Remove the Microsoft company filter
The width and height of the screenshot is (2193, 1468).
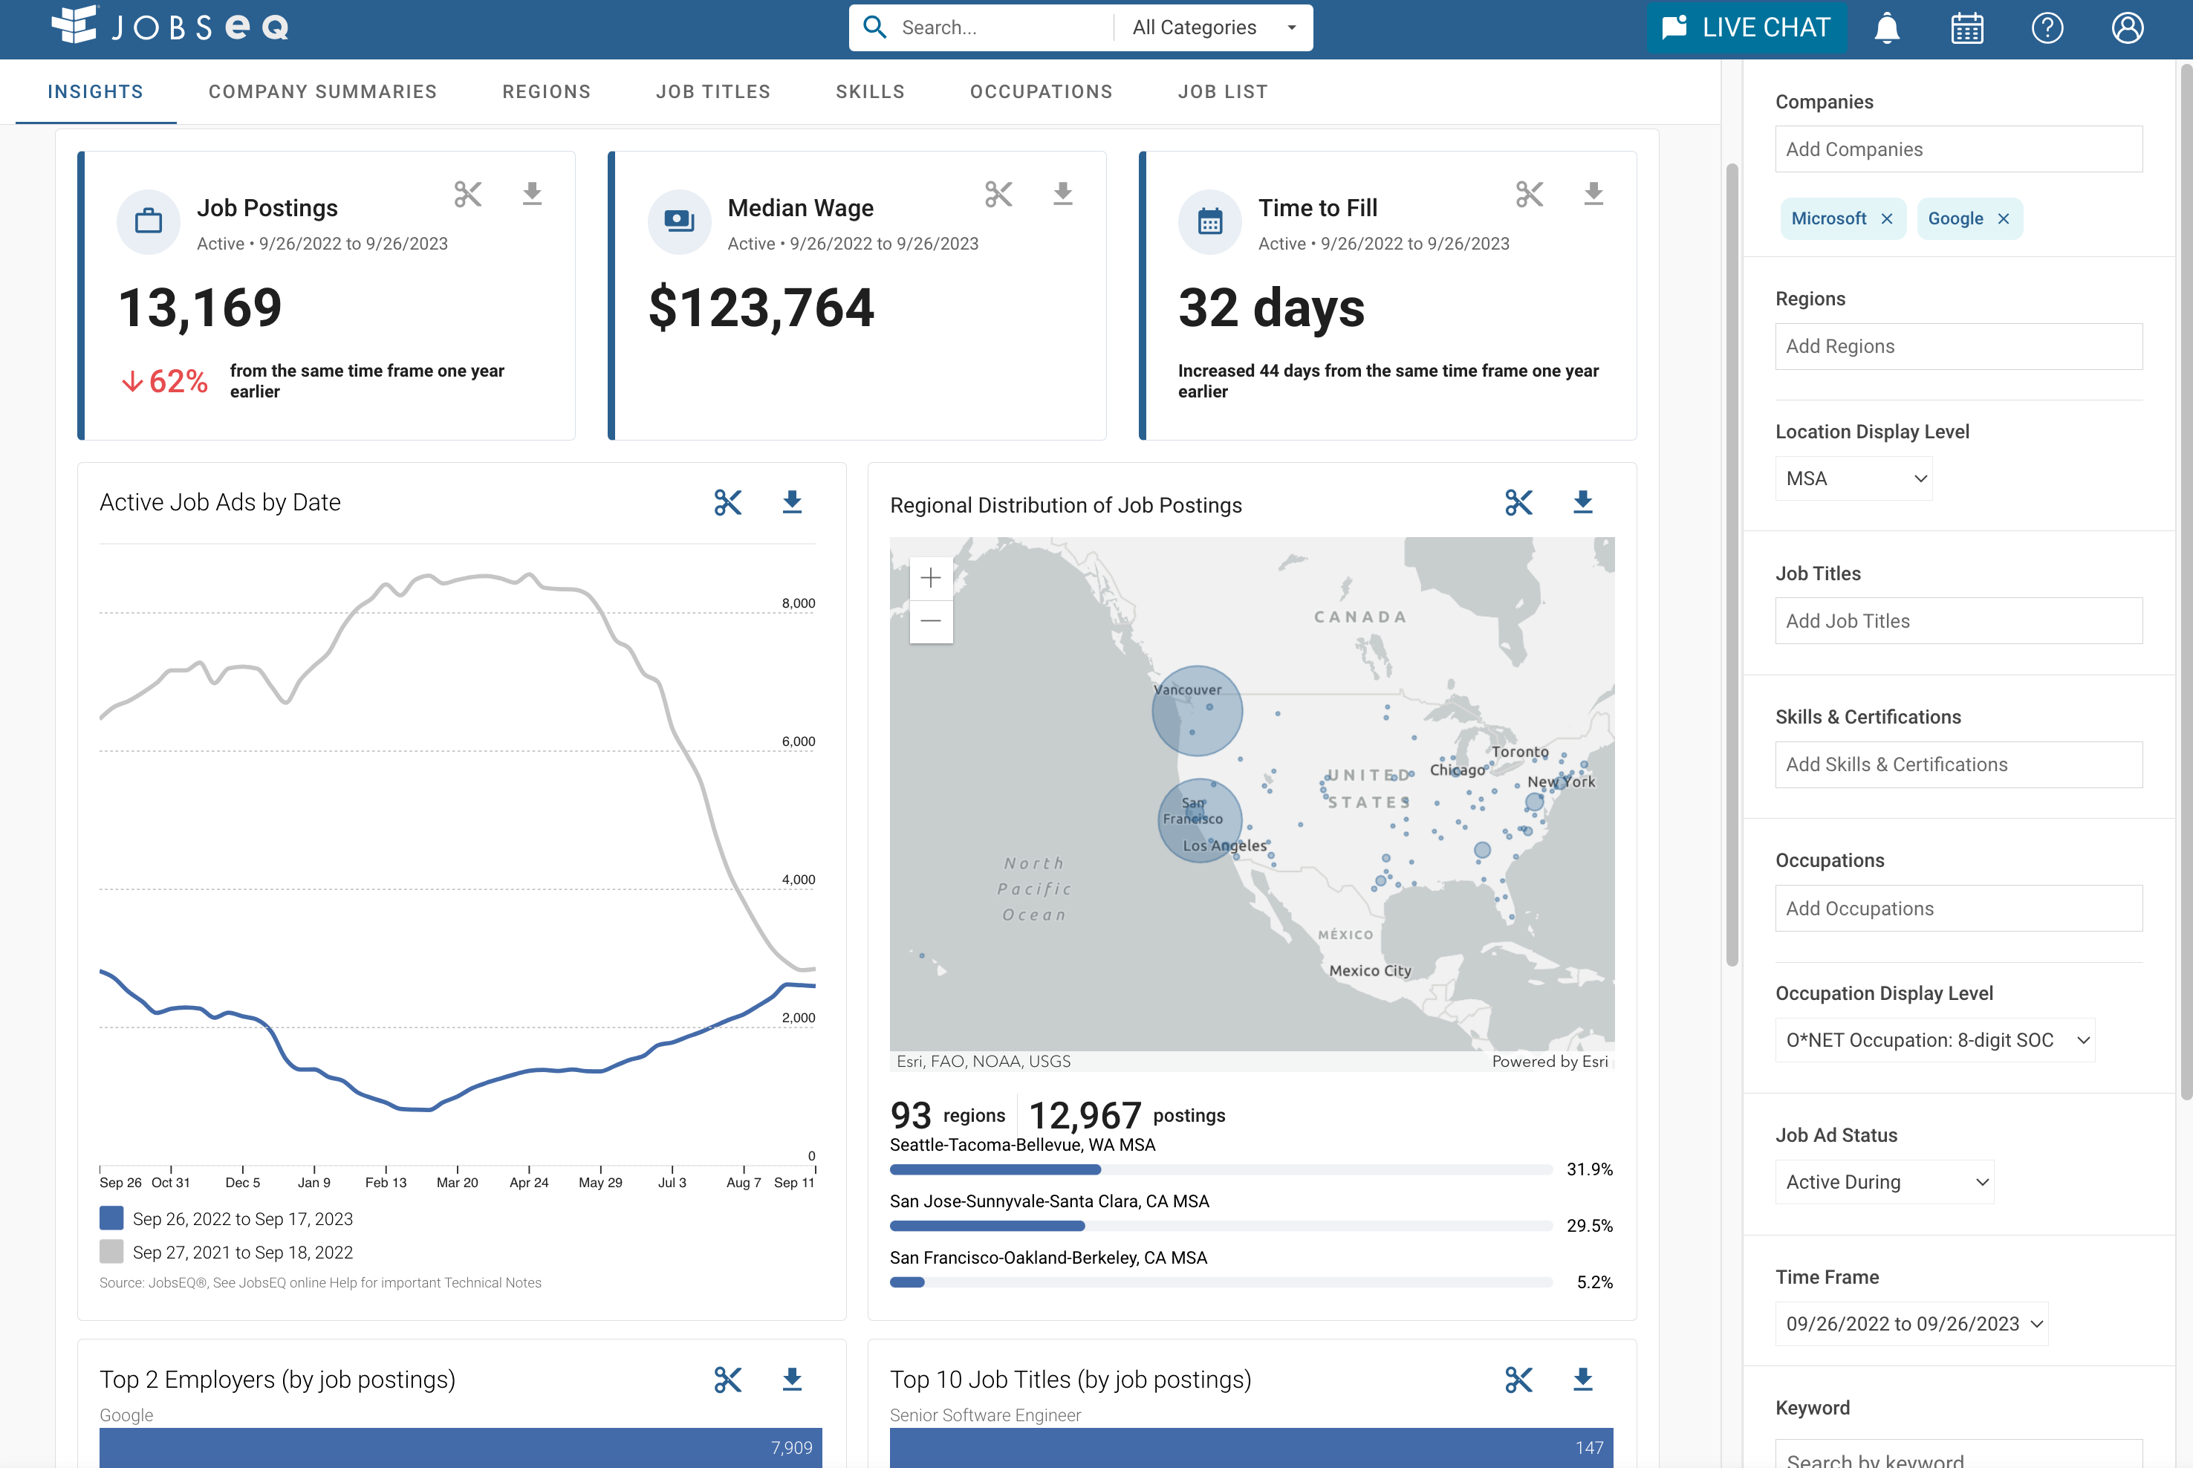pyautogui.click(x=1887, y=219)
